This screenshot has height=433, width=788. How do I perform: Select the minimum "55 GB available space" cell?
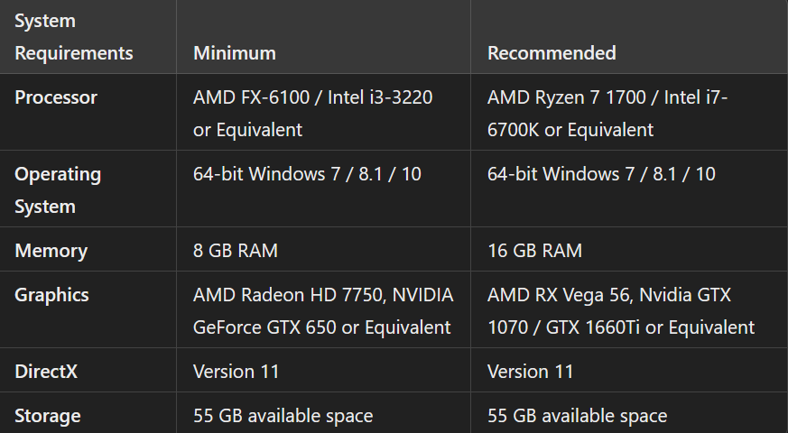[x=283, y=416]
